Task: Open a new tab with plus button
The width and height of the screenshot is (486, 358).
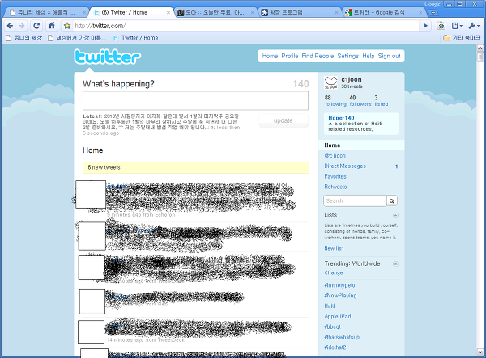Action: coord(433,13)
